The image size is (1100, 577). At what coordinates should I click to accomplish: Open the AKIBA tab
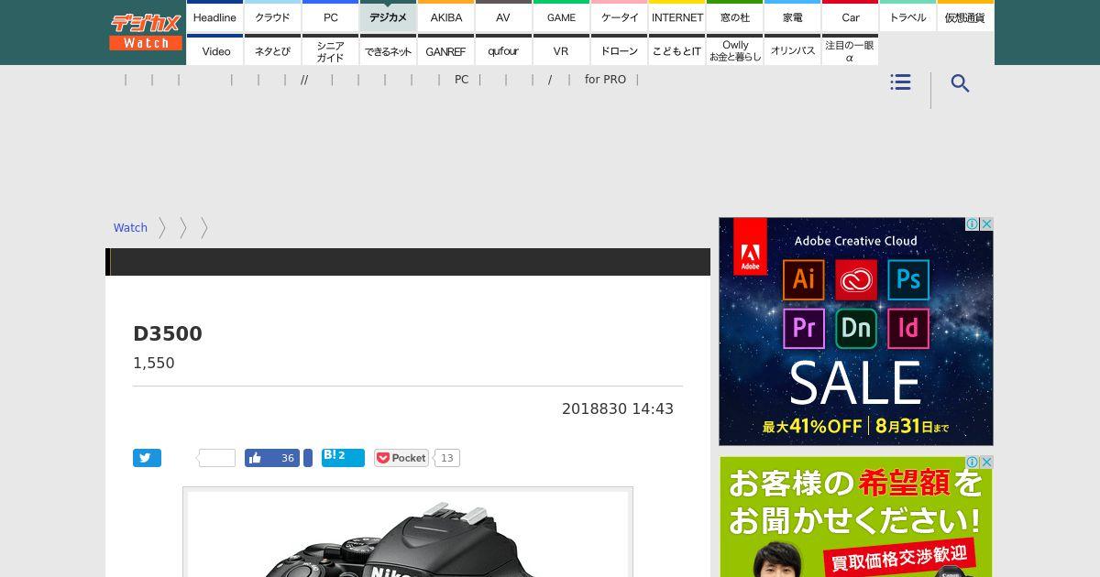pos(446,16)
